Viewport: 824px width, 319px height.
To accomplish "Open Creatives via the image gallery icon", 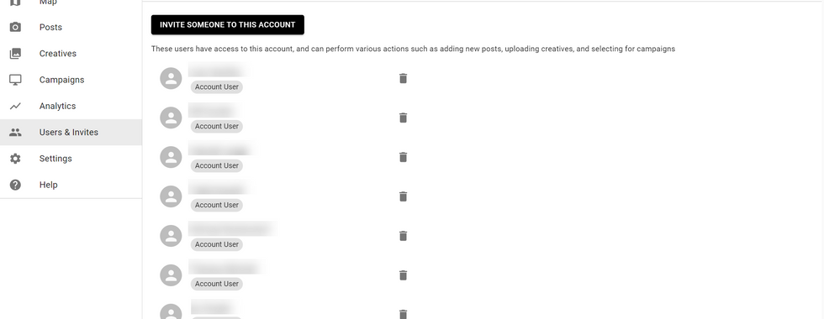I will (16, 54).
